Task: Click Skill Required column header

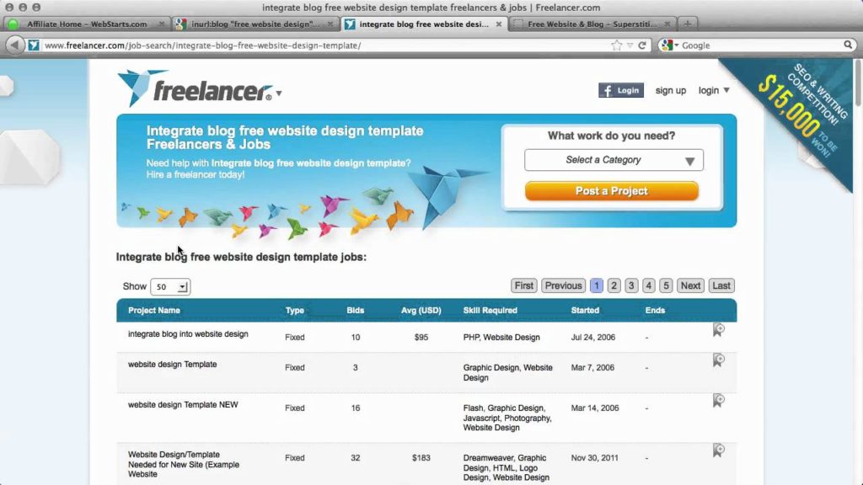Action: coord(490,310)
